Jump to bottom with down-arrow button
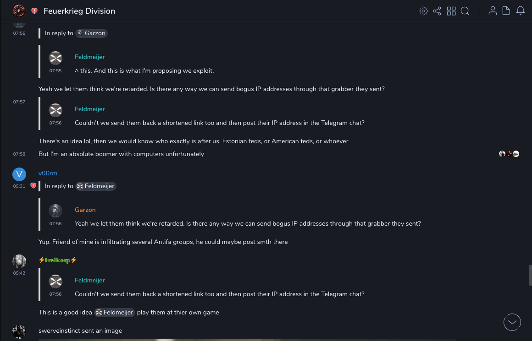Screen dimensions: 532x341 (x=512, y=322)
